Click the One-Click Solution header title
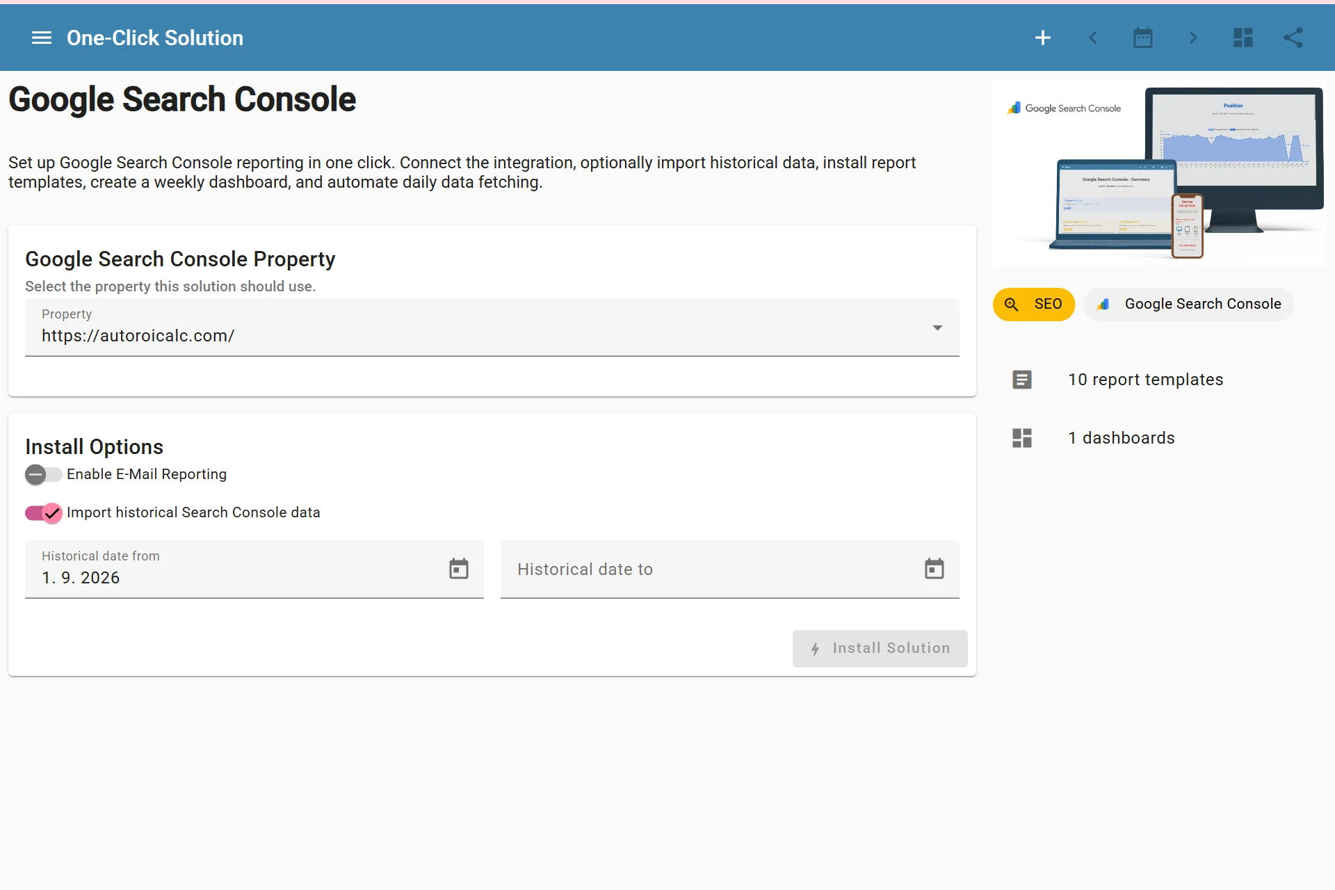Viewport: 1335px width, 890px height. coord(155,38)
